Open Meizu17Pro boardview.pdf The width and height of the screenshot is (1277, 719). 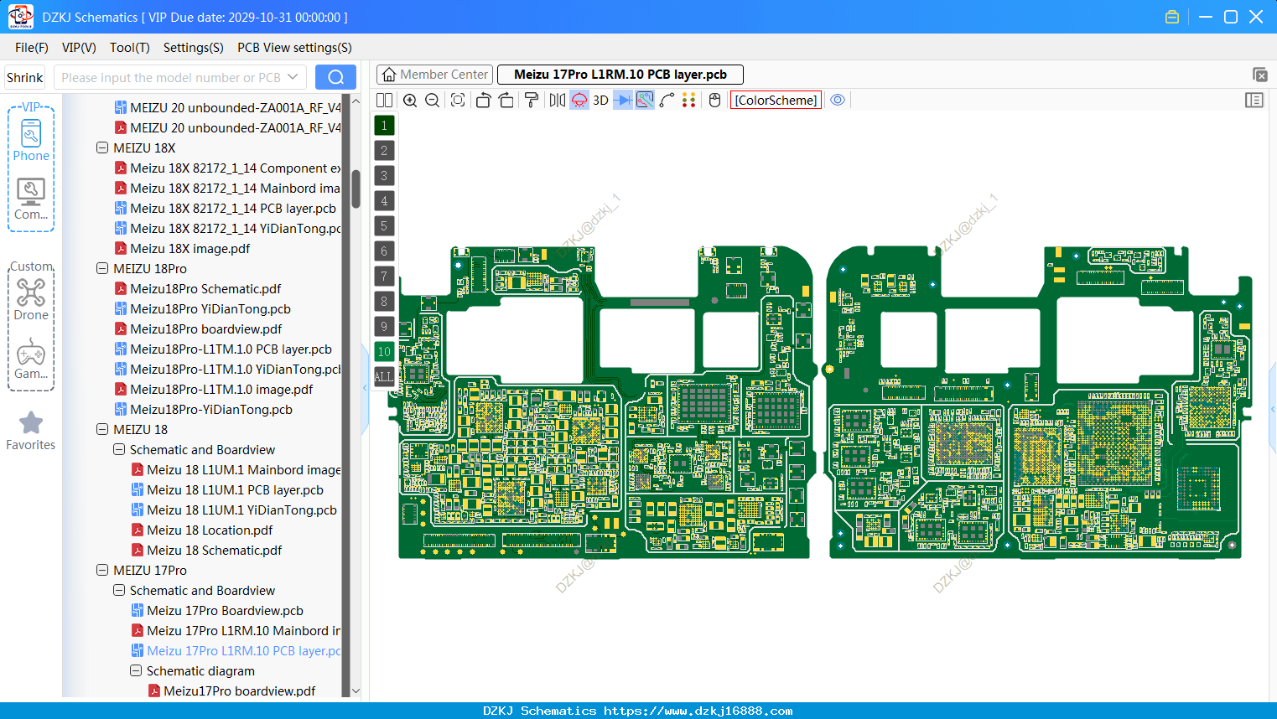(239, 691)
